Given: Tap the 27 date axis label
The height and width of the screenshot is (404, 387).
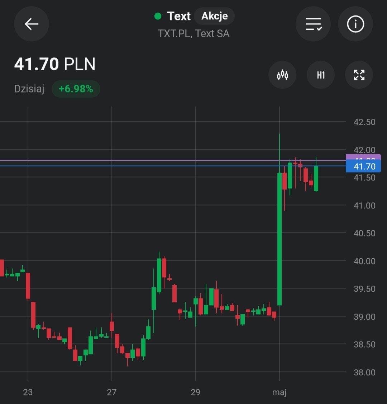Looking at the screenshot, I should 112,392.
